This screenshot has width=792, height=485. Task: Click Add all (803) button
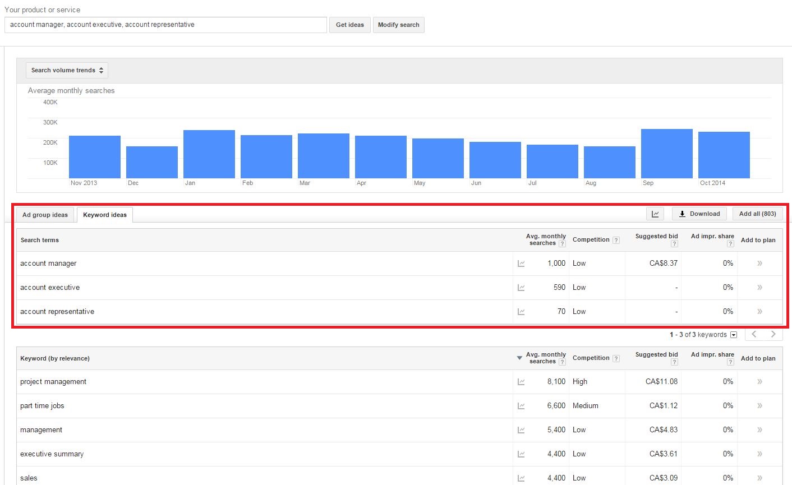(758, 214)
